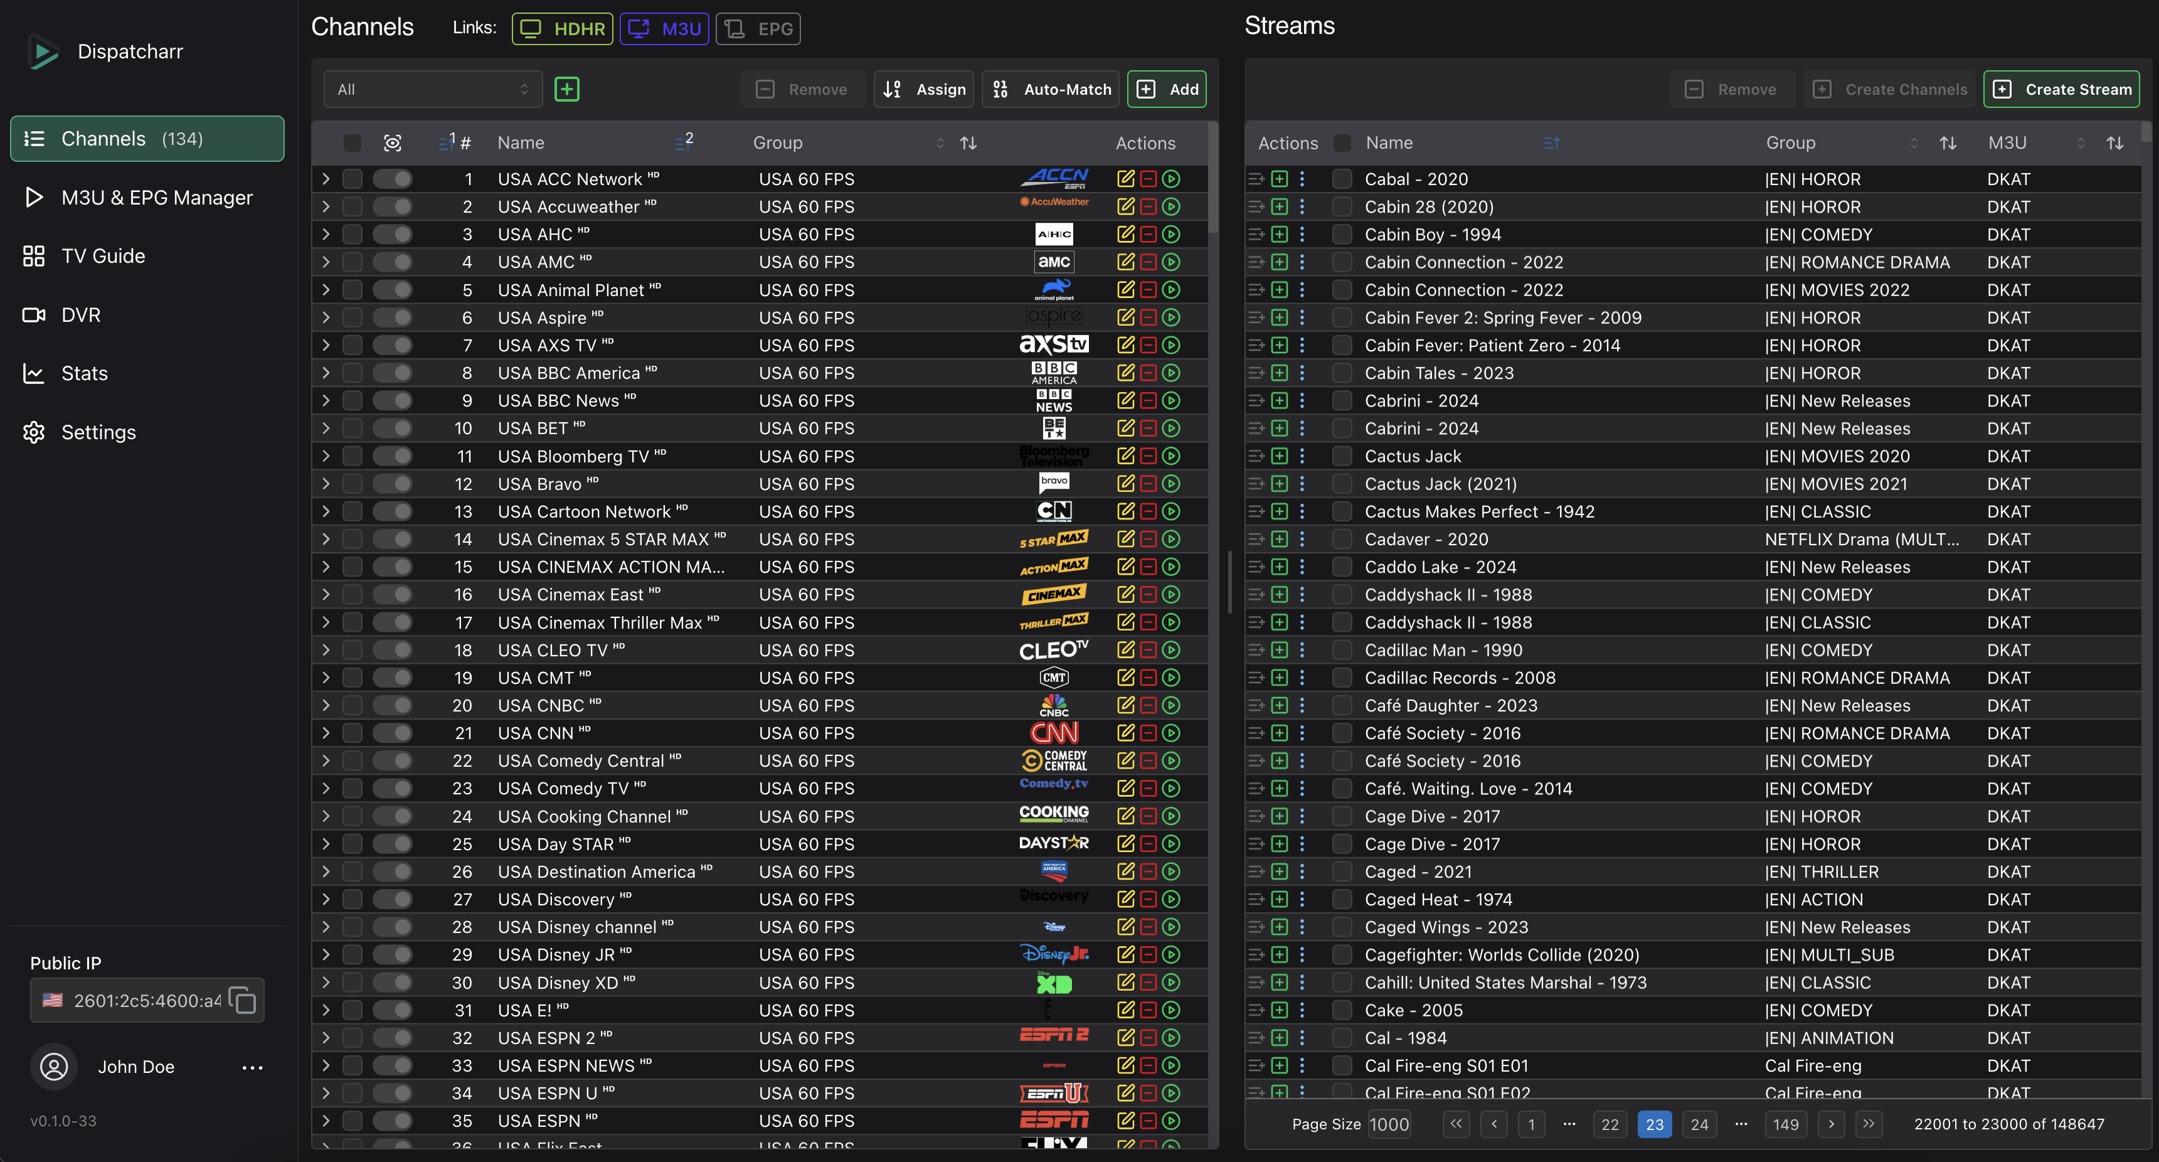Click red delete icon for USA CNN
2159x1162 pixels.
point(1148,733)
